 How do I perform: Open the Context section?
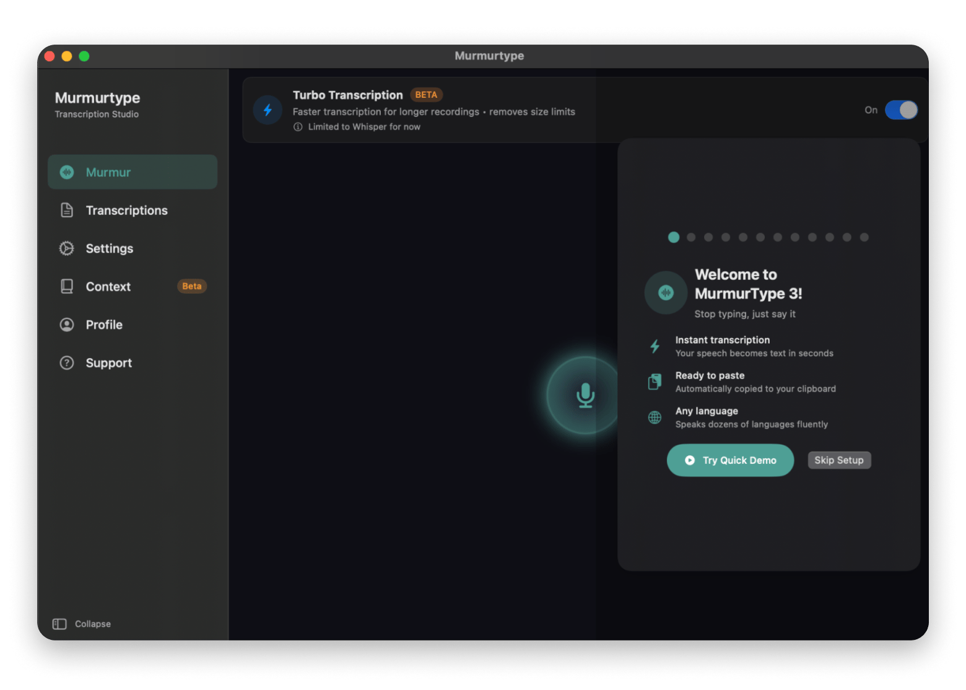(x=133, y=286)
